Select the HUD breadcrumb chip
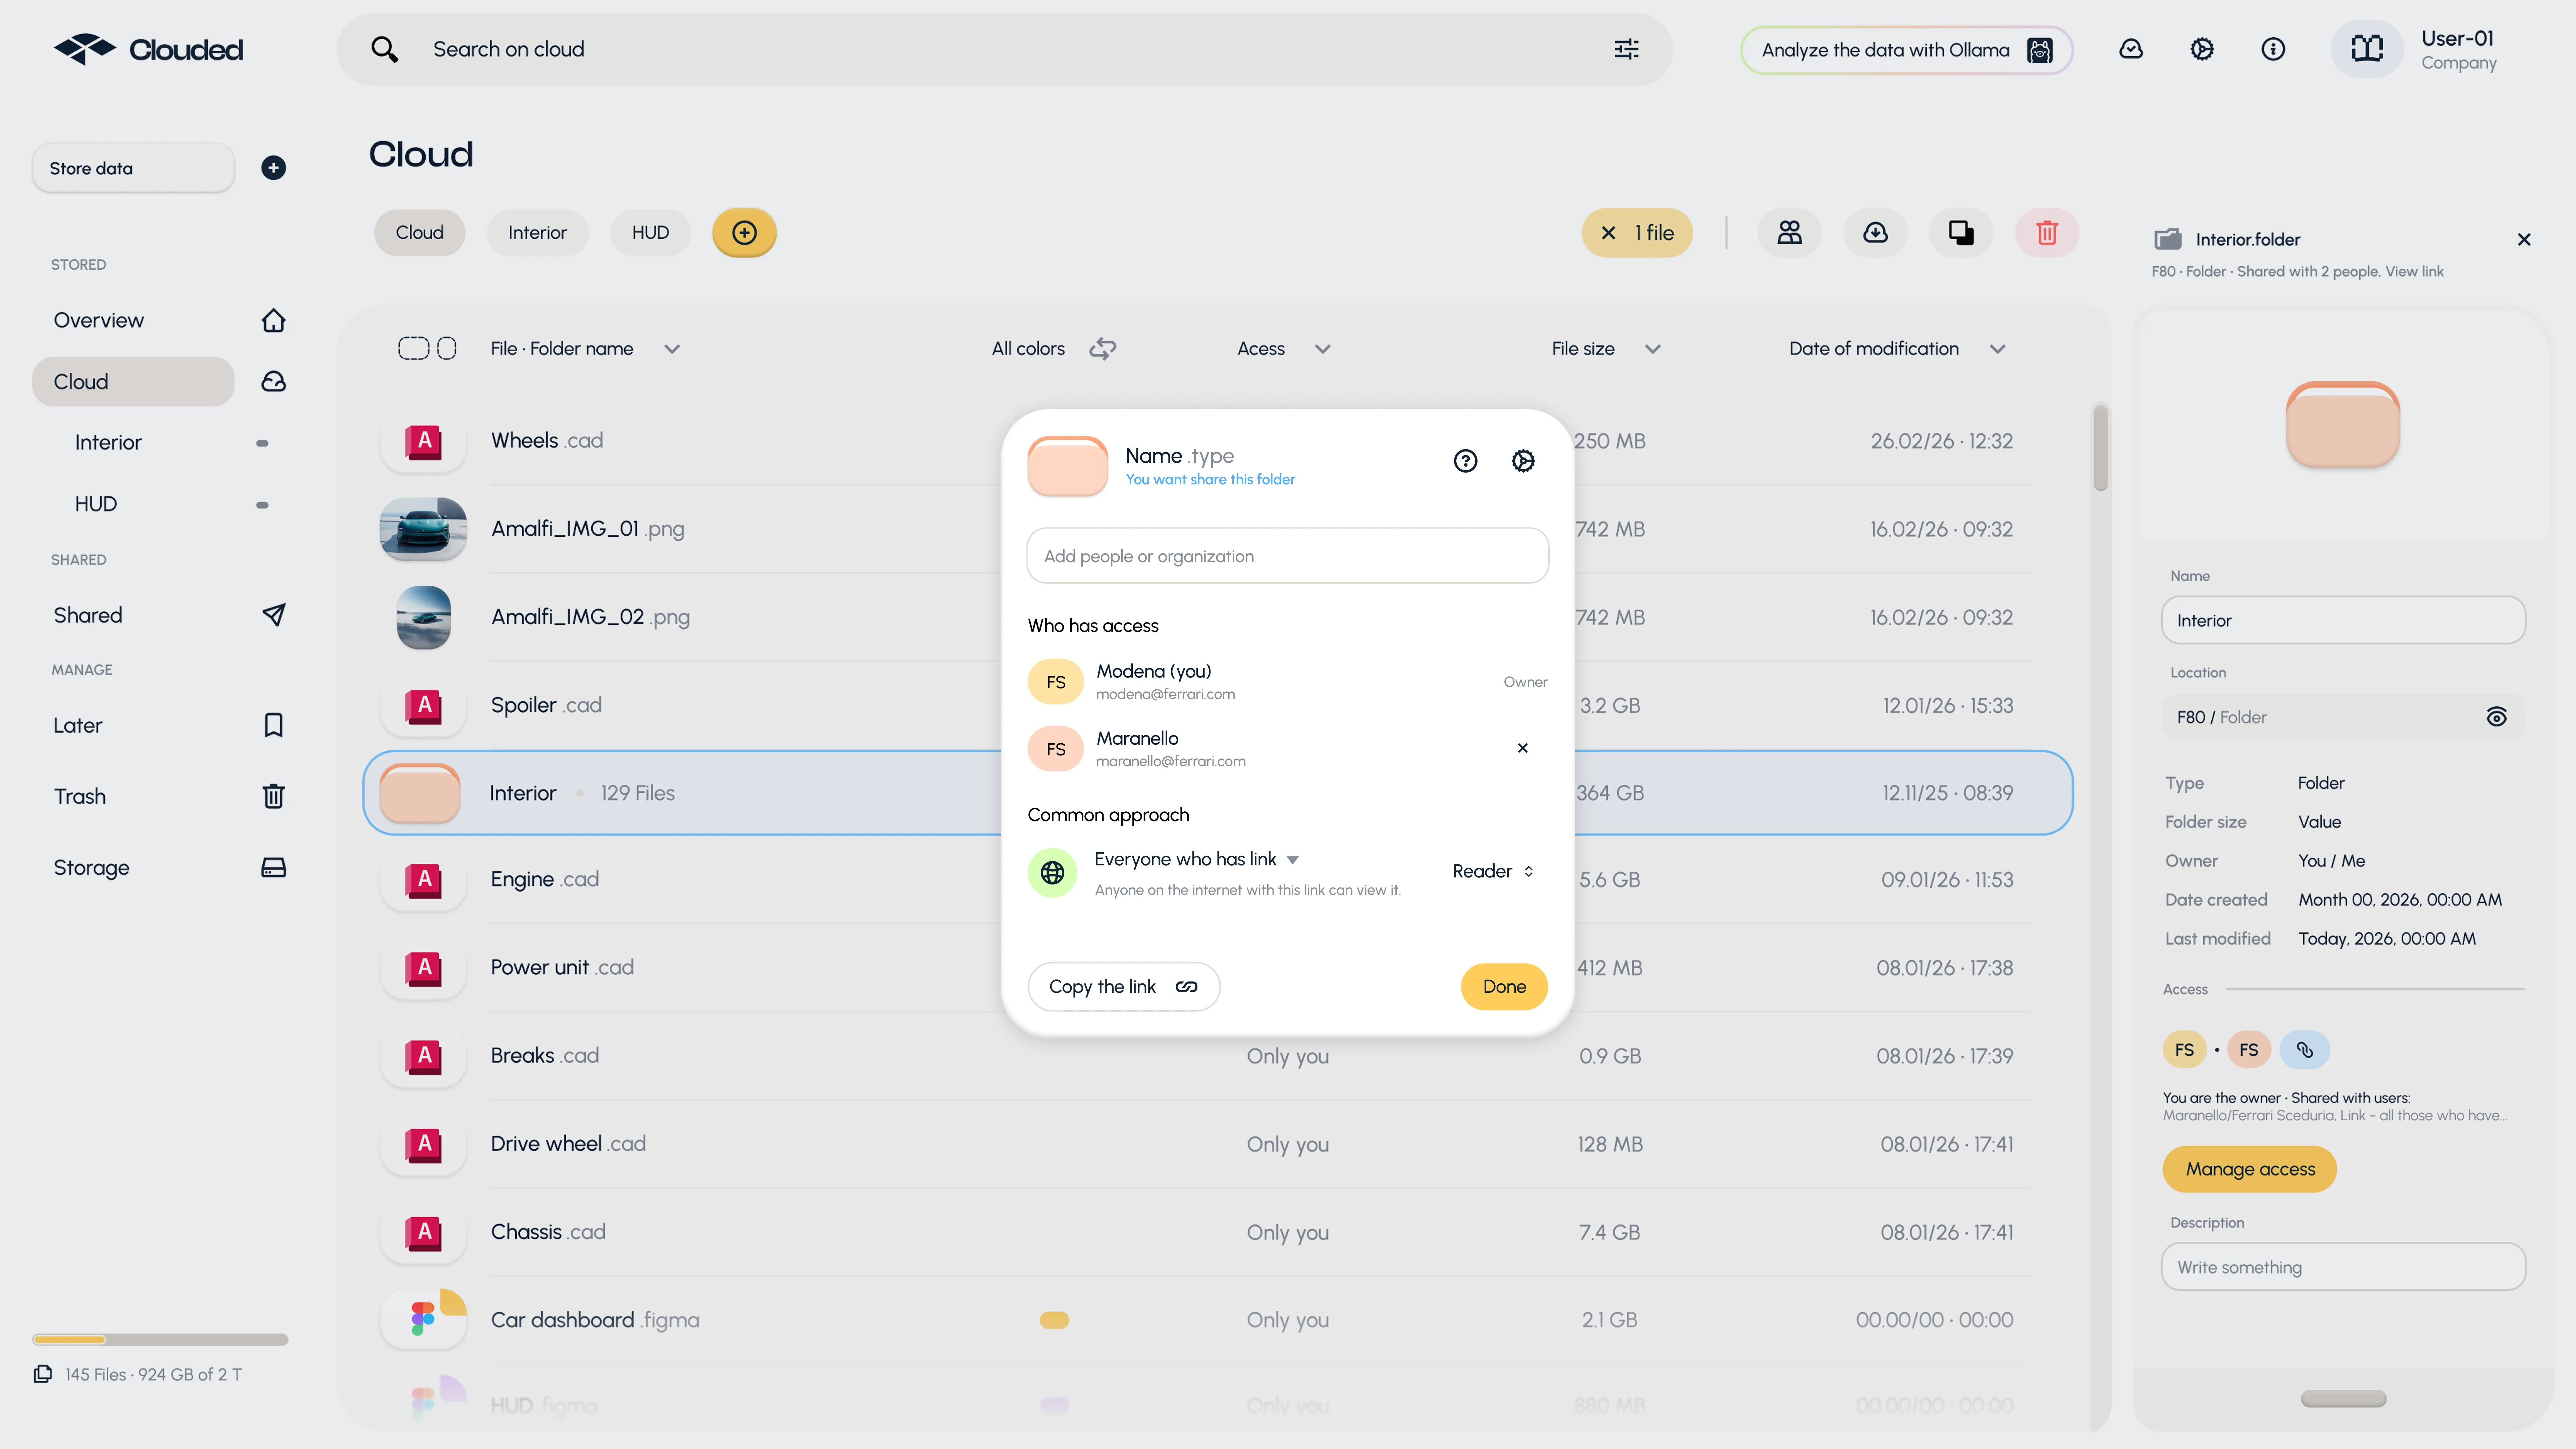This screenshot has width=2576, height=1449. (x=650, y=233)
